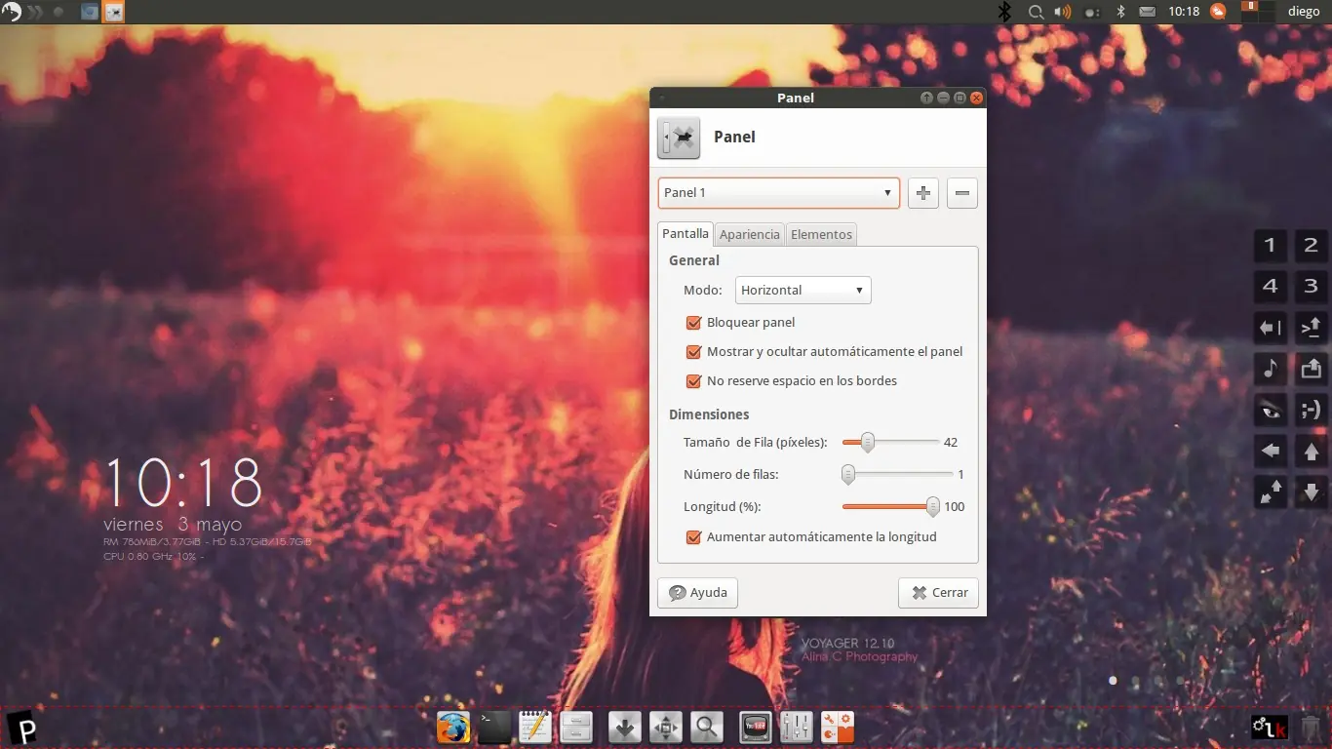Image resolution: width=1332 pixels, height=749 pixels.
Task: Click the search icon in top panel
Action: (x=1036, y=12)
